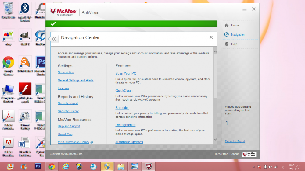Open the Recycle Bin desktop icon
The width and height of the screenshot is (305, 171).
[x=8, y=9]
